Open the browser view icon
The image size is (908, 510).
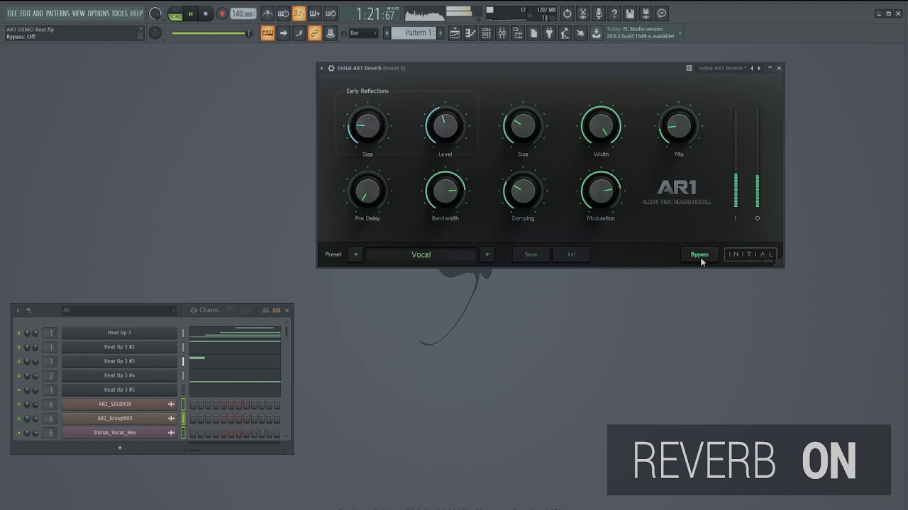coord(518,33)
